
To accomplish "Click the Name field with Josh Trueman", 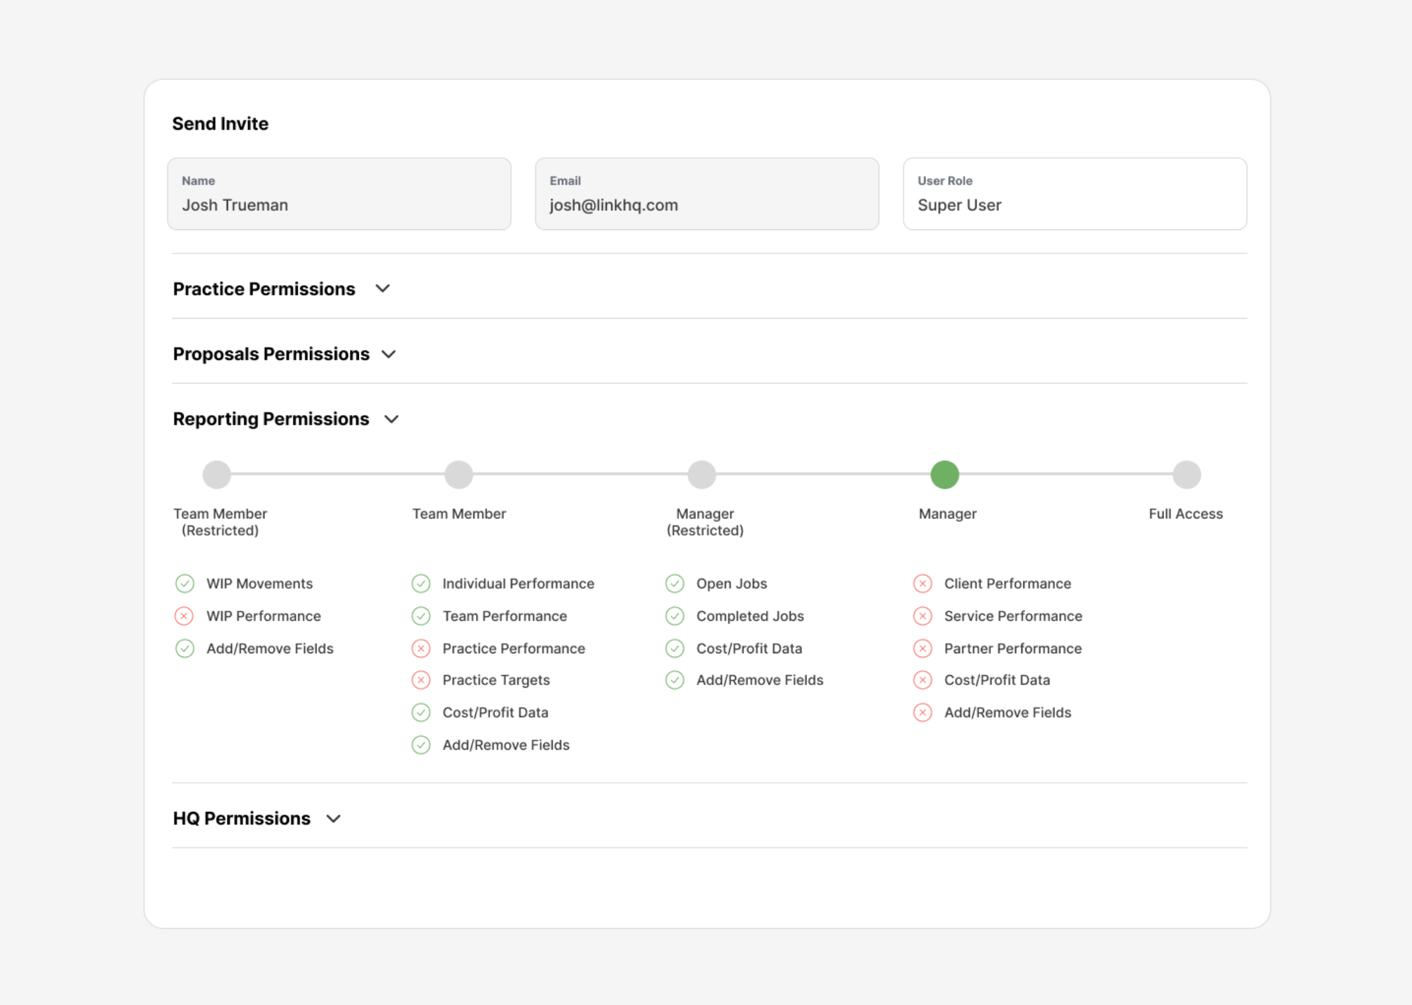I will (339, 194).
